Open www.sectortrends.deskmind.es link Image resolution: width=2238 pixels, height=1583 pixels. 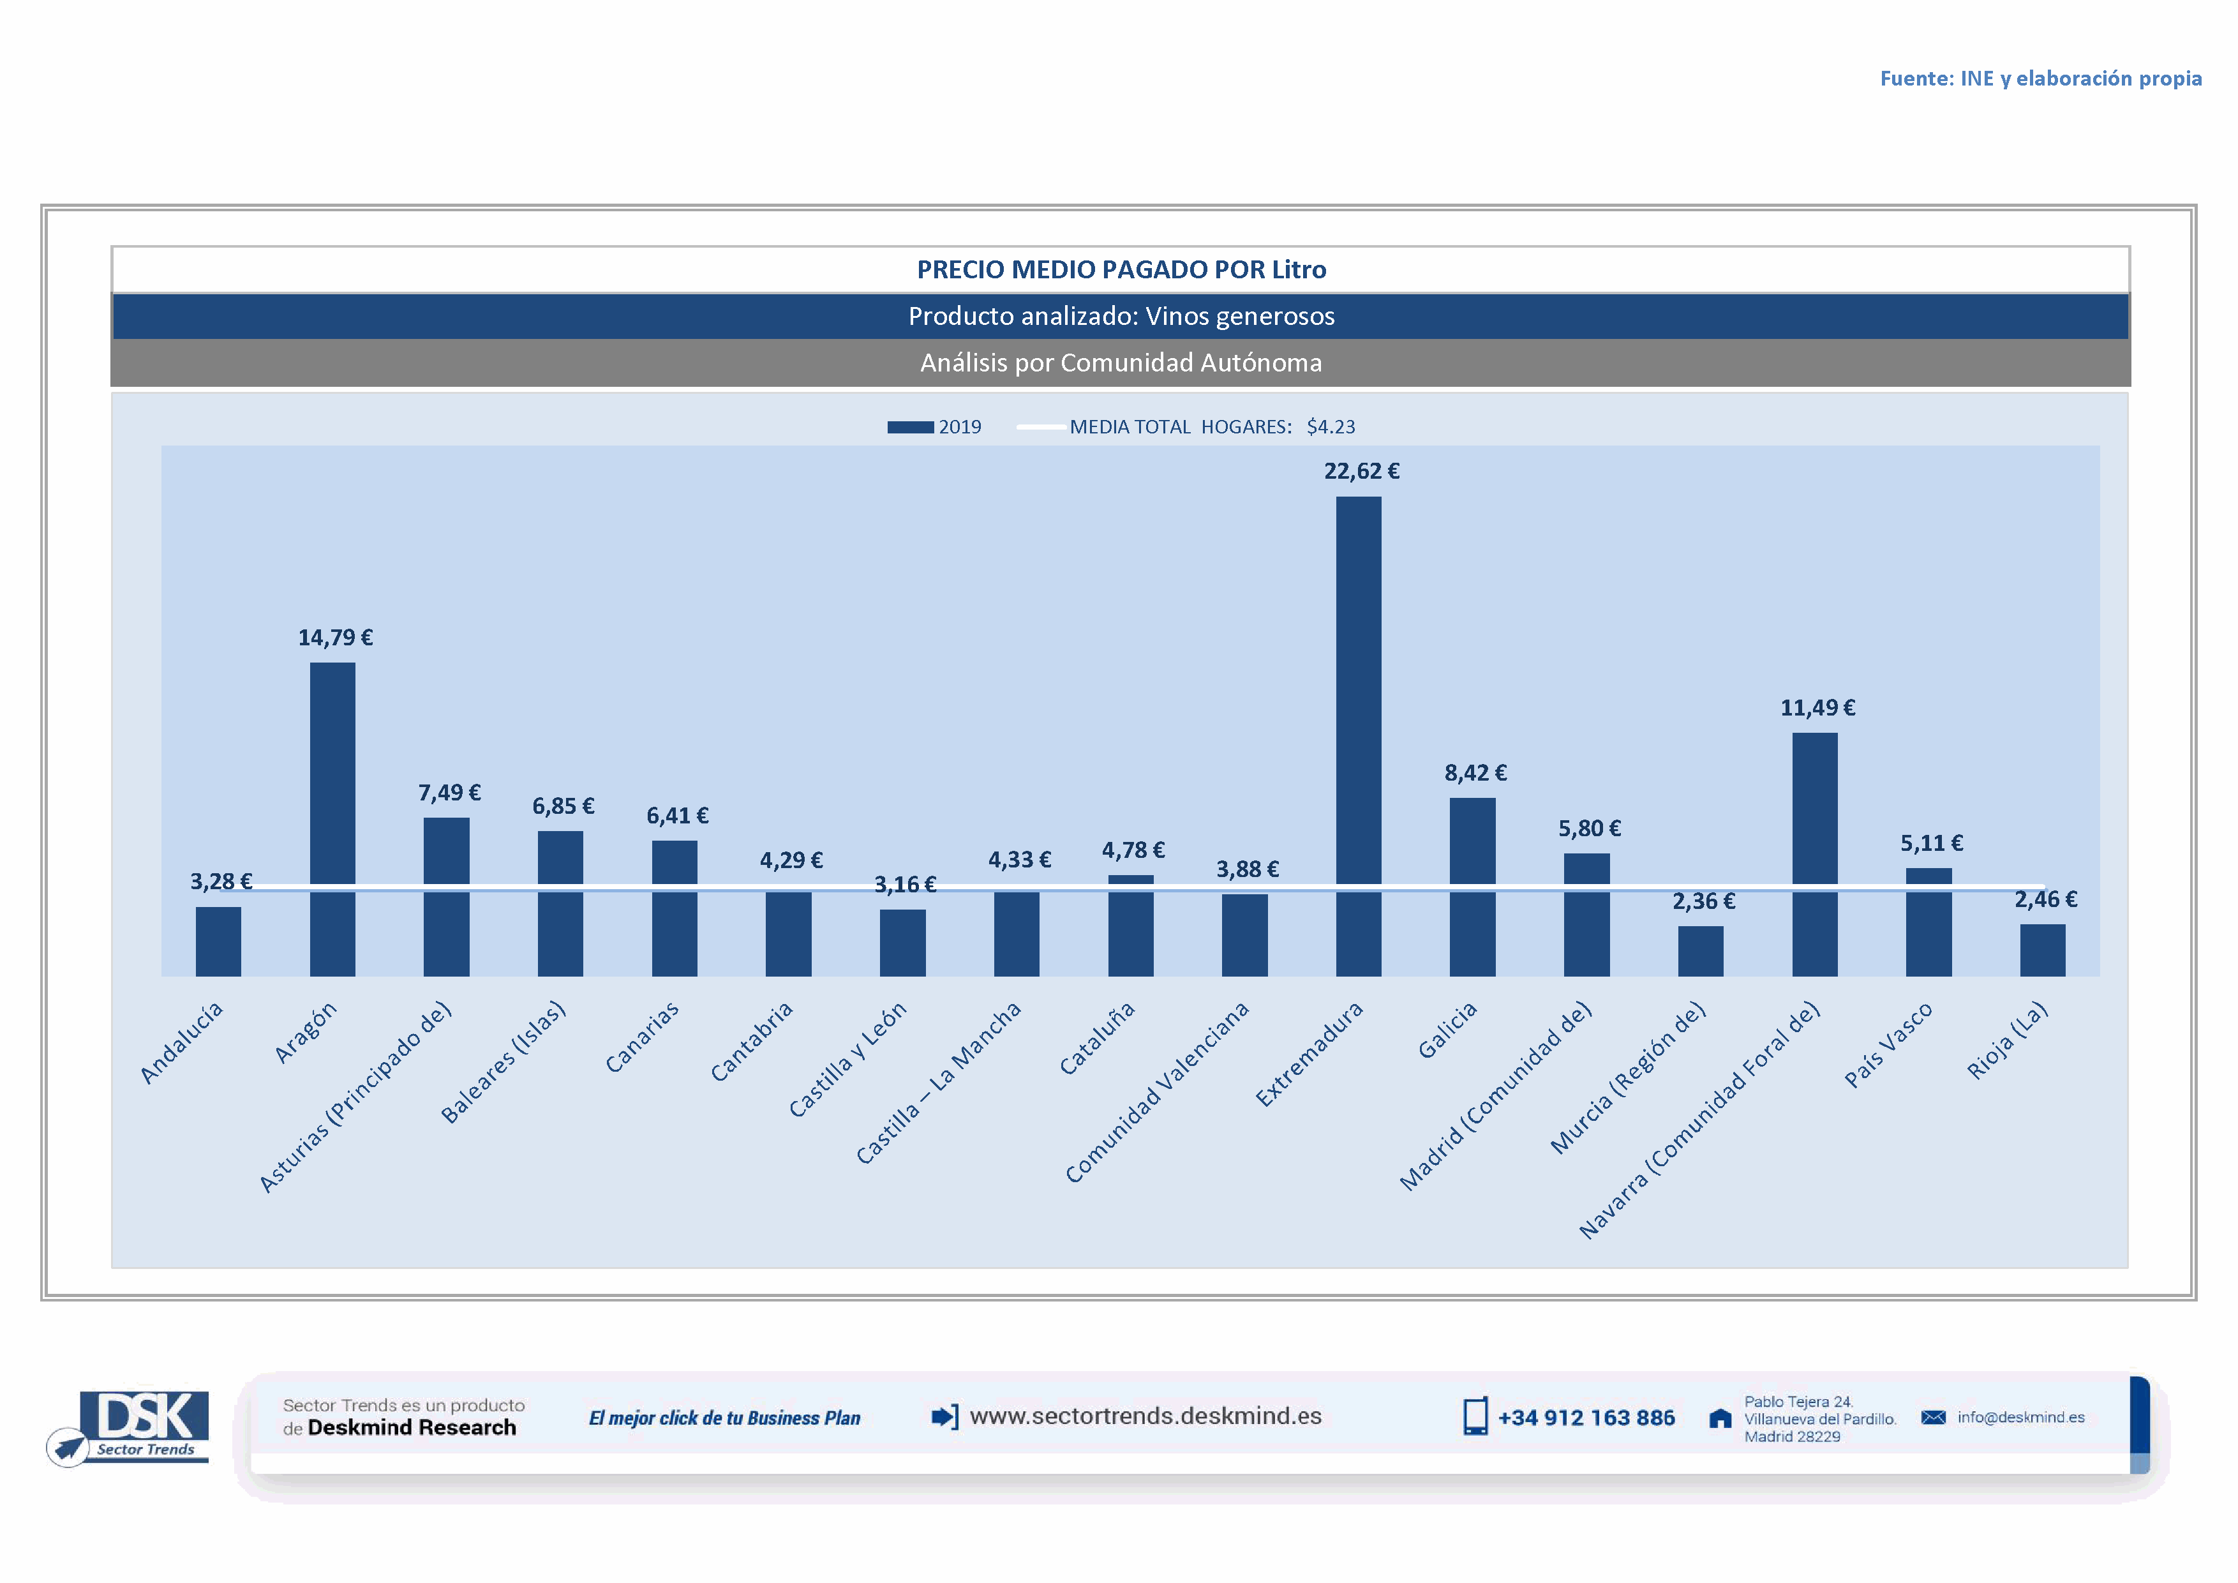tap(1145, 1415)
